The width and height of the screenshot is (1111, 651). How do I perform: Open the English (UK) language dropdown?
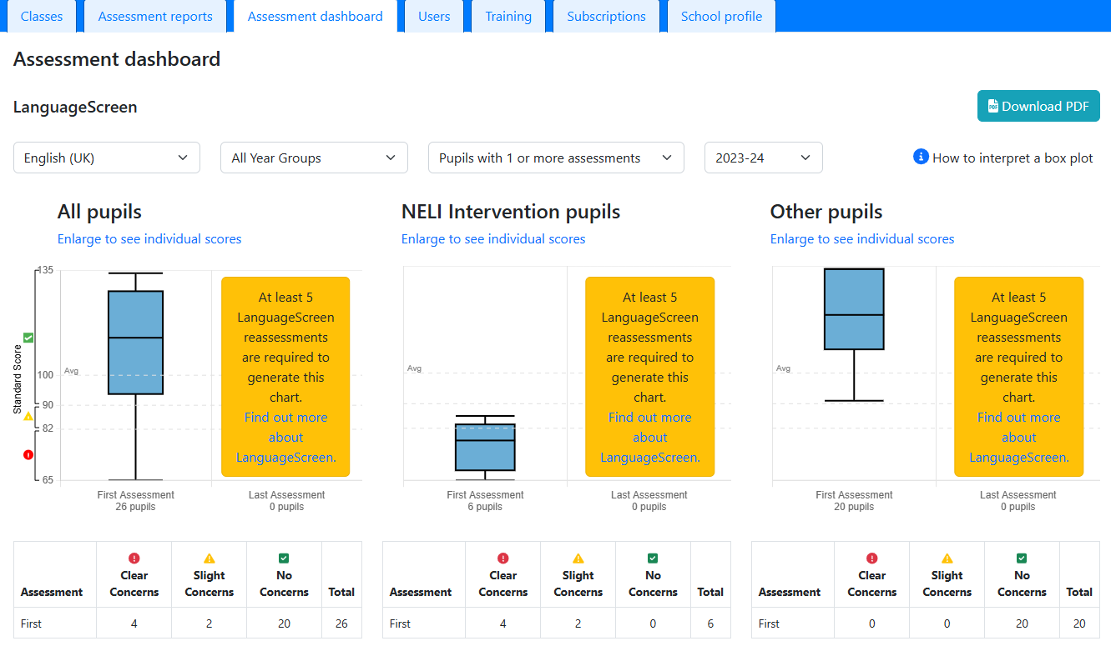click(107, 158)
